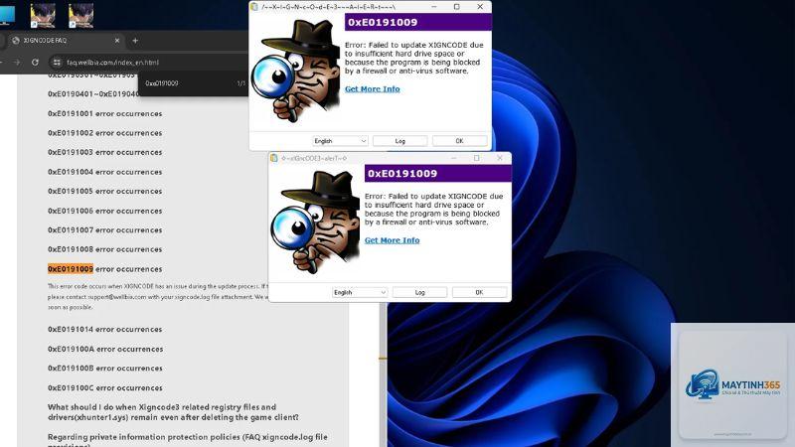This screenshot has height=447, width=795.
Task: Select the XIGNCODE FAQ tab
Action: (65, 41)
